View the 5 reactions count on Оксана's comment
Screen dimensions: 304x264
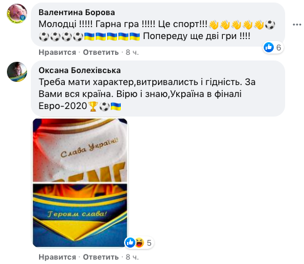pyautogui.click(x=149, y=243)
